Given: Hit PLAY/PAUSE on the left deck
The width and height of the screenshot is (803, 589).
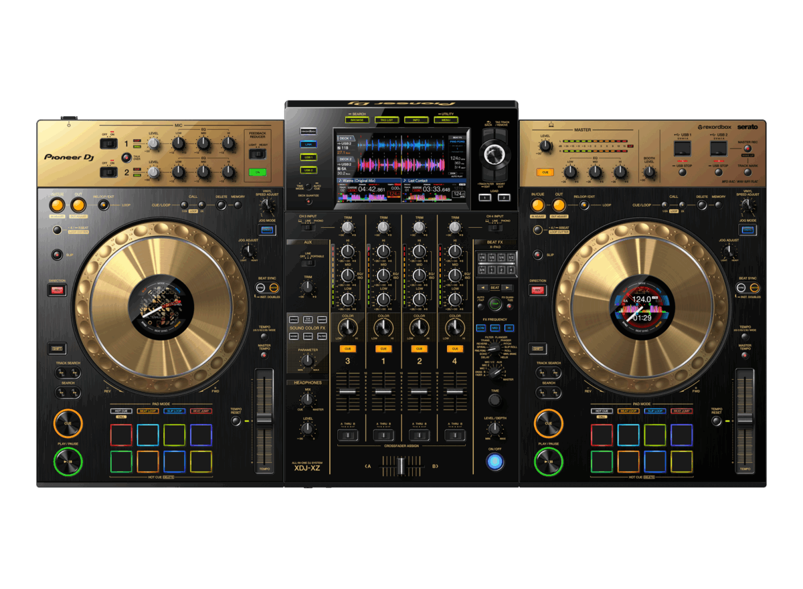Looking at the screenshot, I should (x=68, y=461).
